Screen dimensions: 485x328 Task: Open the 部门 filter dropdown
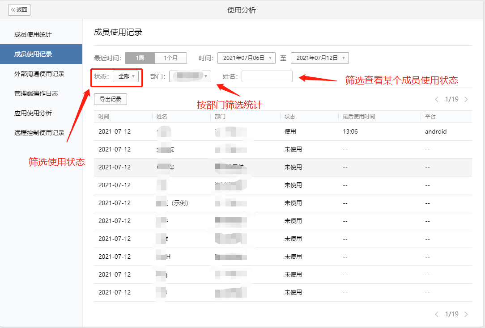click(190, 76)
